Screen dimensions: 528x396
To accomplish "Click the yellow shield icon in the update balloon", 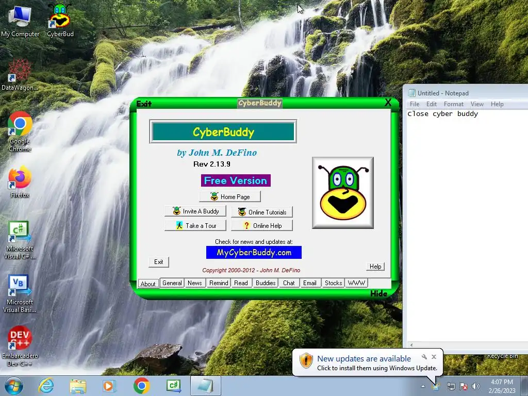I will pos(306,361).
